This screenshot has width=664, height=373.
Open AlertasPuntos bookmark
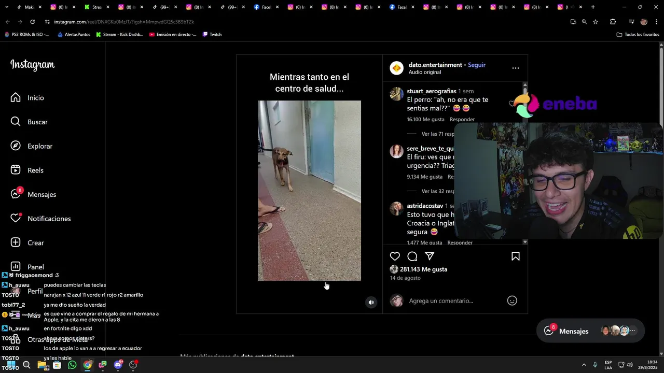coord(74,35)
